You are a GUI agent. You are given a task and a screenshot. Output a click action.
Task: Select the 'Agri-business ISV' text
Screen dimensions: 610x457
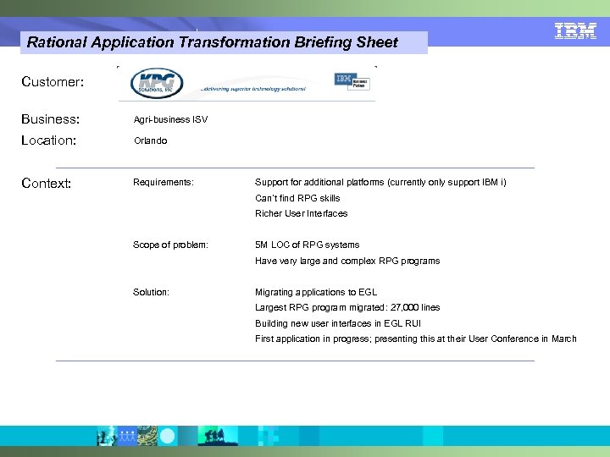(171, 119)
